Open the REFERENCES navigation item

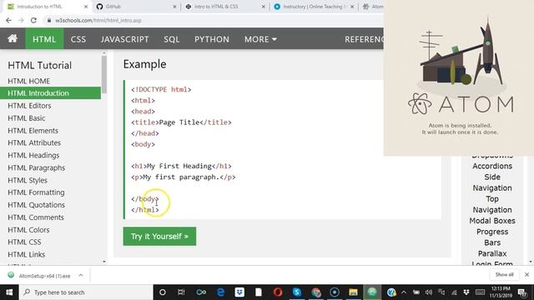(x=364, y=39)
